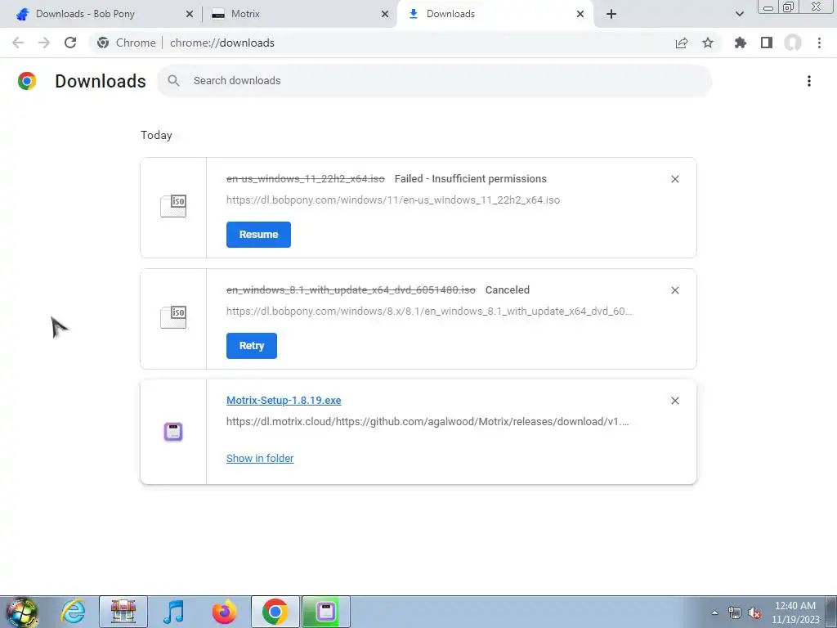Go back using the browser back arrow

tap(18, 43)
